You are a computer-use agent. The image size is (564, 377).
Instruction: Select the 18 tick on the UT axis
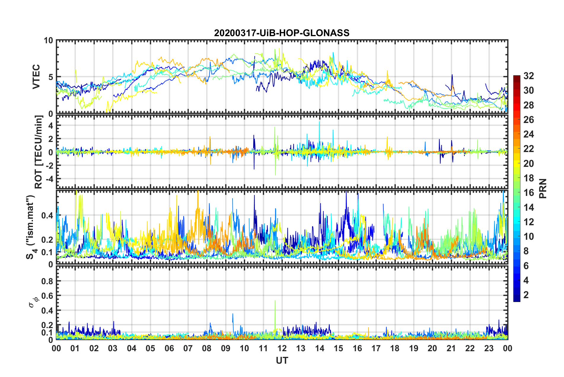[395, 348]
